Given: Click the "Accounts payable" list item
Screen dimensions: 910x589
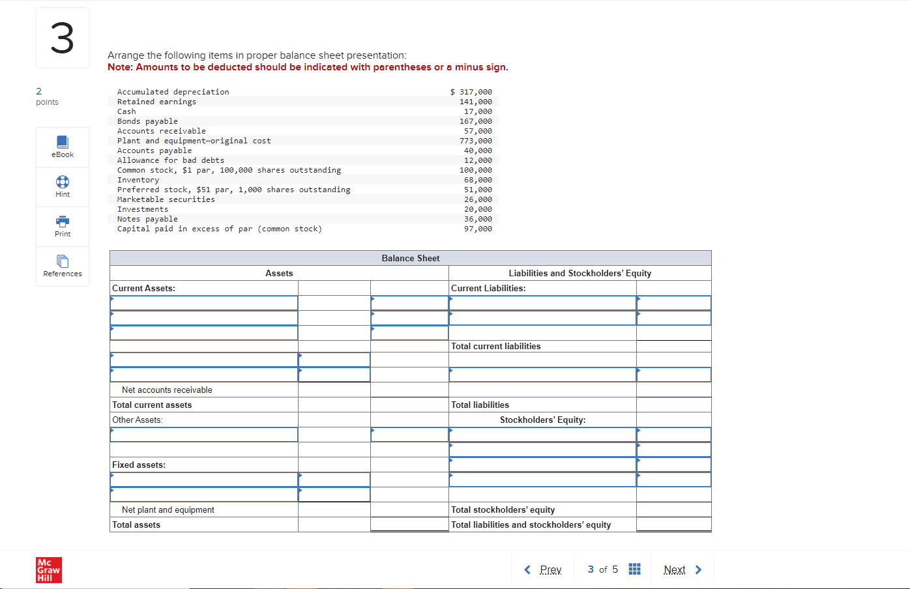Looking at the screenshot, I should (154, 151).
